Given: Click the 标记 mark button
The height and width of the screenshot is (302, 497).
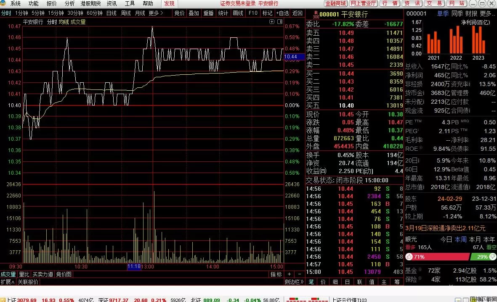Looking at the screenshot, I should [268, 13].
